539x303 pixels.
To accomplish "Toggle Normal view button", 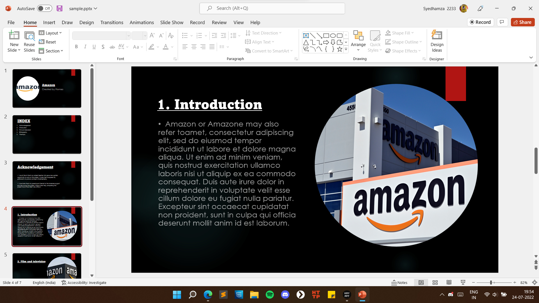I will pos(421,283).
